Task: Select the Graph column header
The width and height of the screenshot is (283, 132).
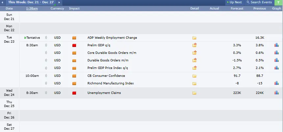Action: pos(276,9)
